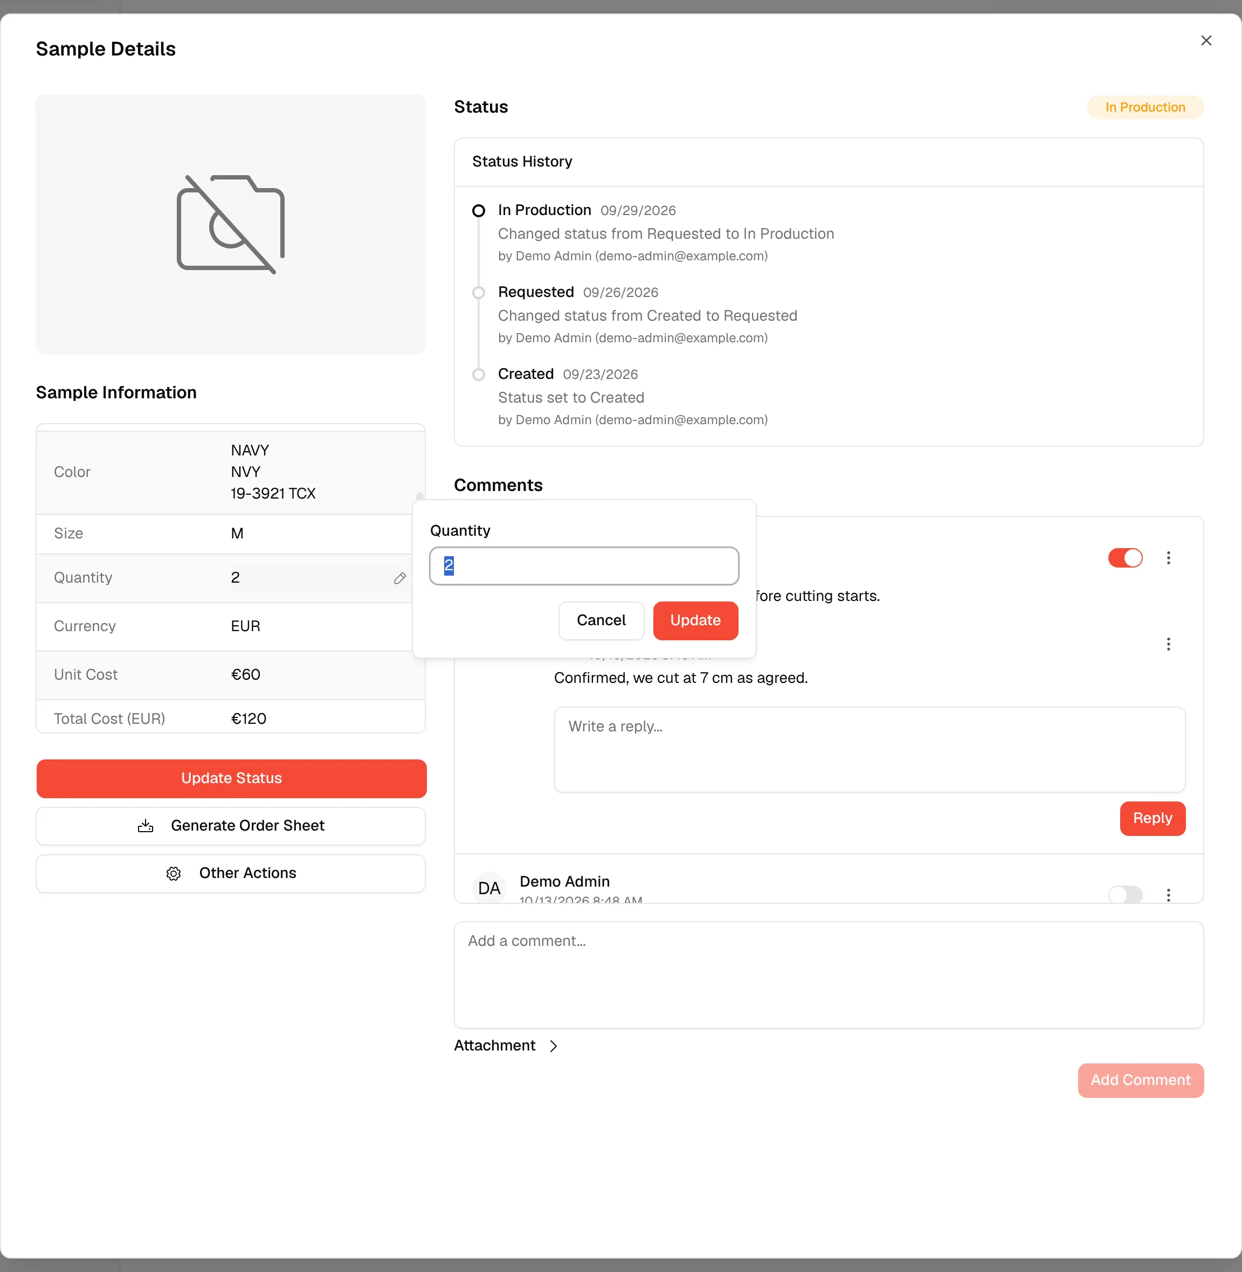Enable the toggle on Demo Admin's comment
Viewport: 1242px width, 1272px height.
[1124, 894]
